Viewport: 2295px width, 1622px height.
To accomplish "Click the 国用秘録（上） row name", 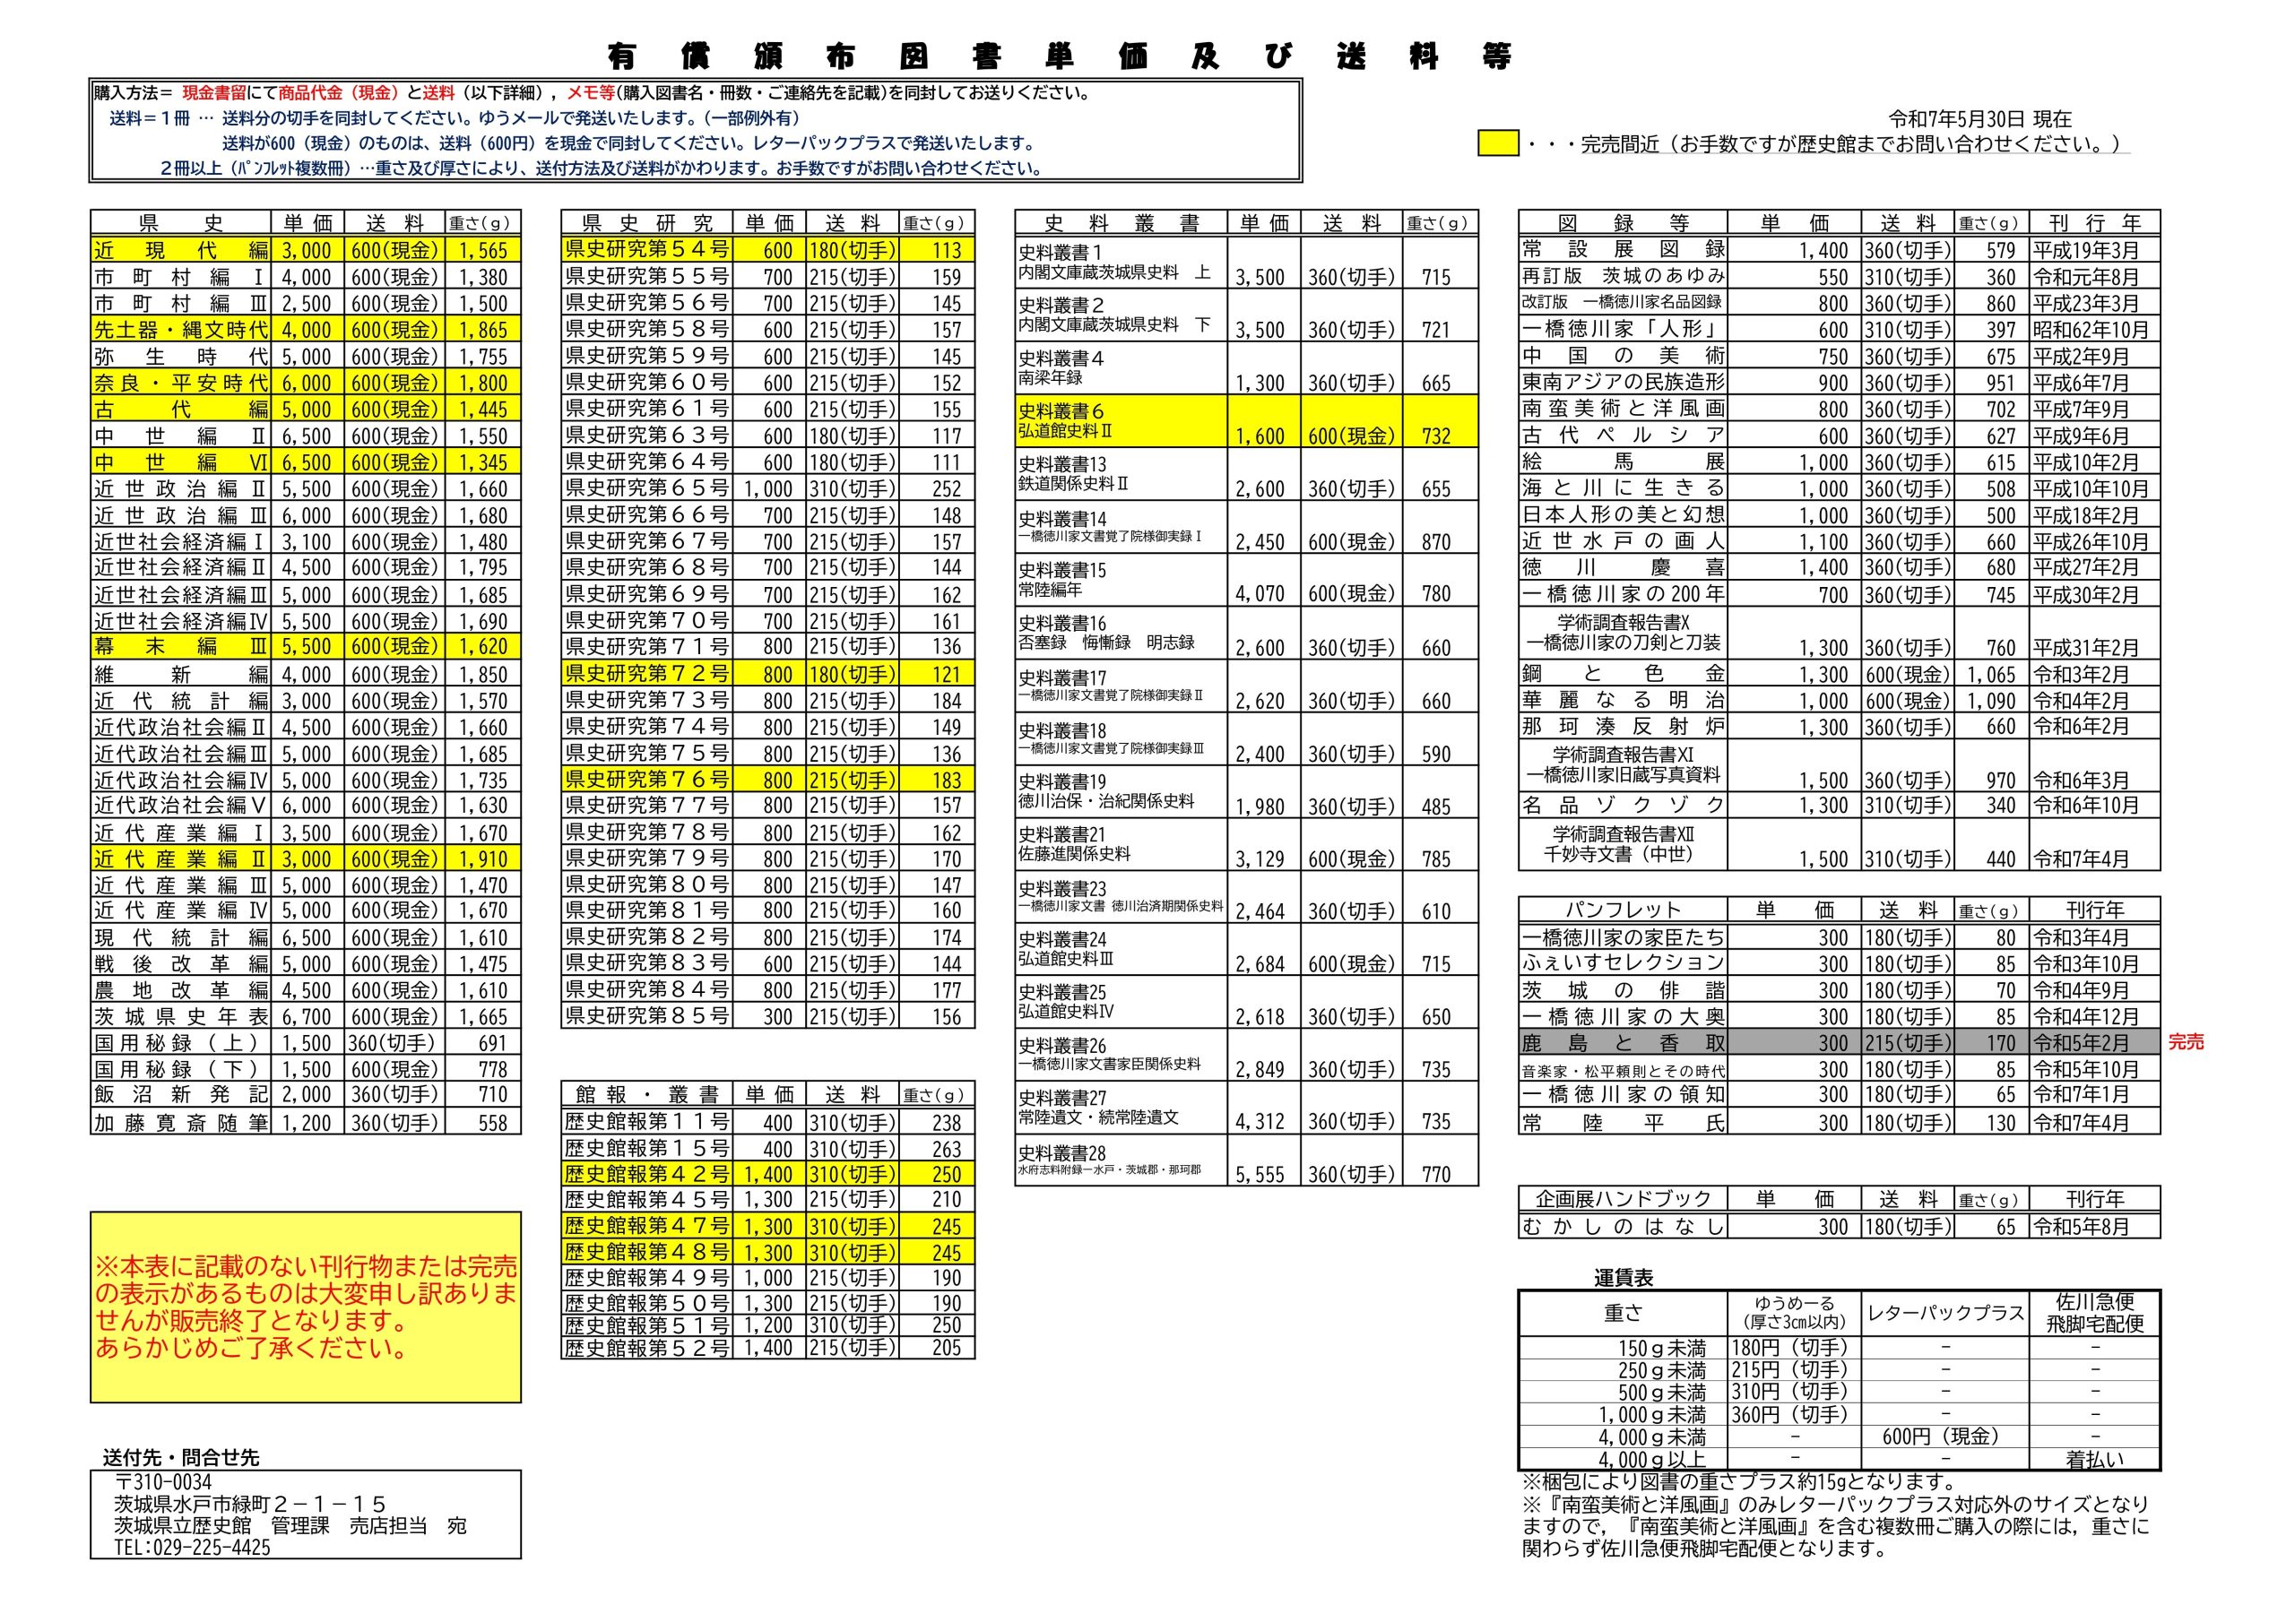I will (x=181, y=1043).
